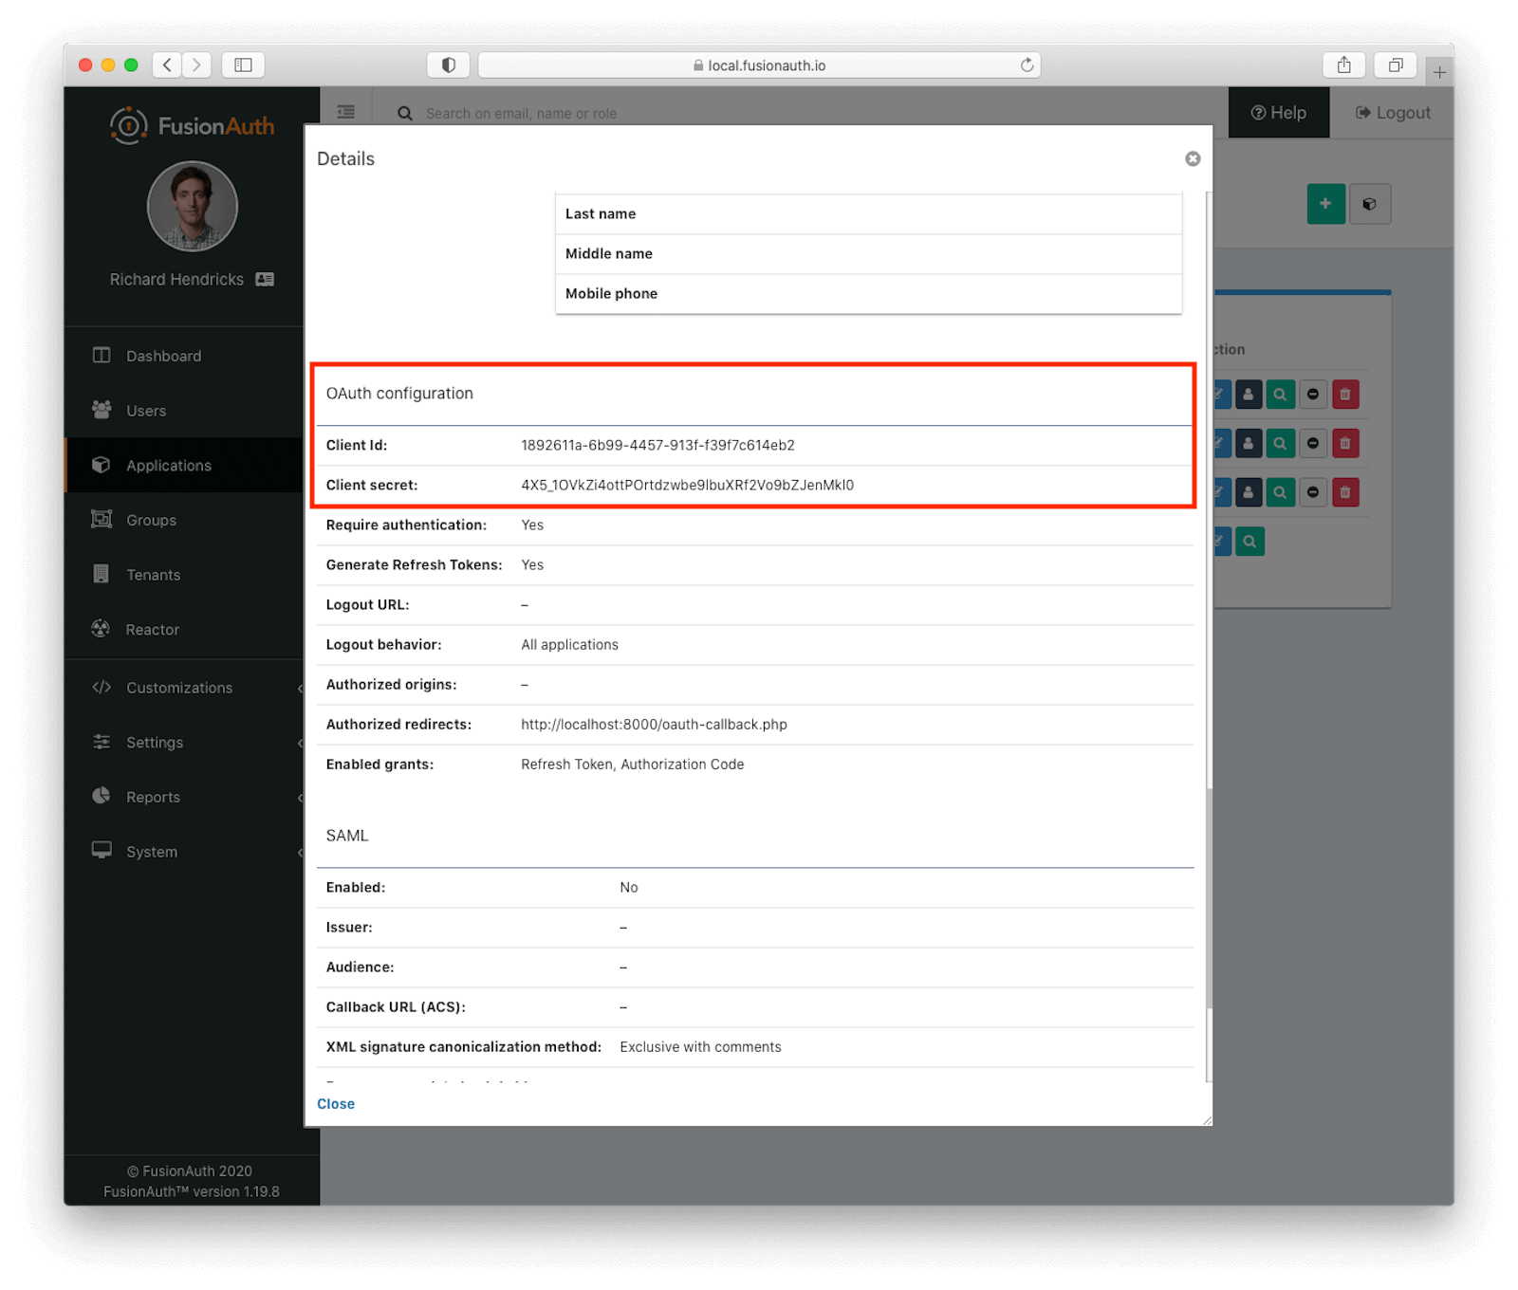Open the Help button in top bar

(x=1278, y=113)
